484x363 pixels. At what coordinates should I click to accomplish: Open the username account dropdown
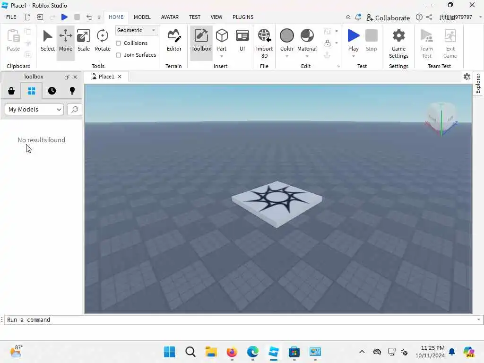(x=480, y=17)
